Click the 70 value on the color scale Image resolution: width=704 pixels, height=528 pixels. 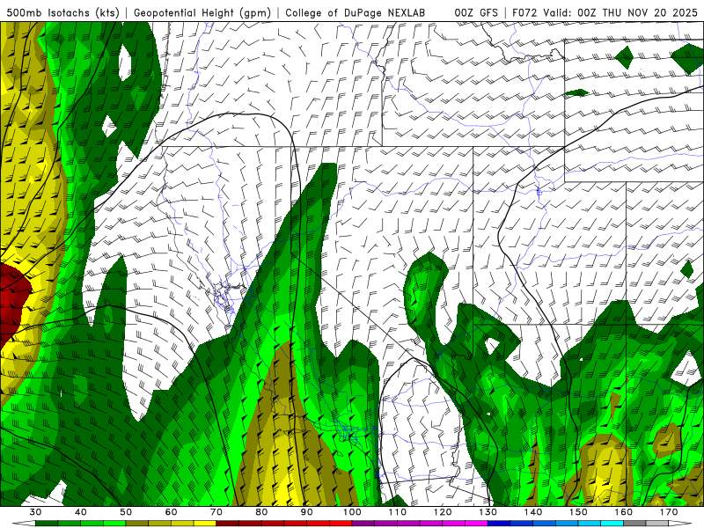coord(216,512)
